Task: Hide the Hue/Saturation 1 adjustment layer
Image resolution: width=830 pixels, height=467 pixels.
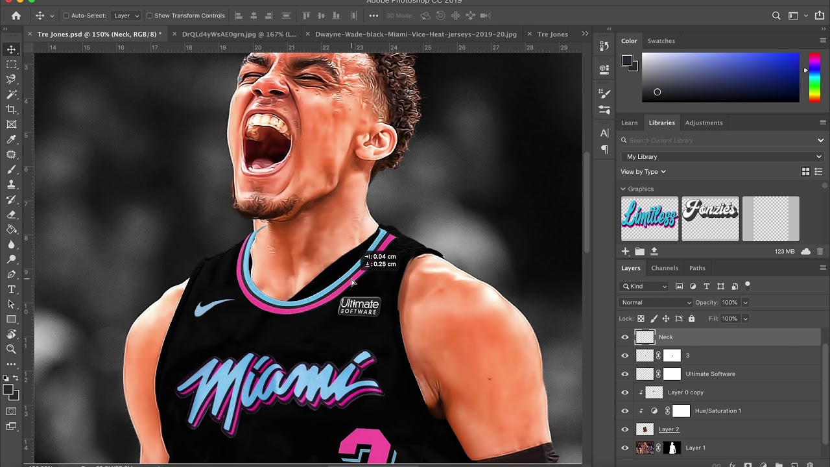Action: click(x=625, y=411)
